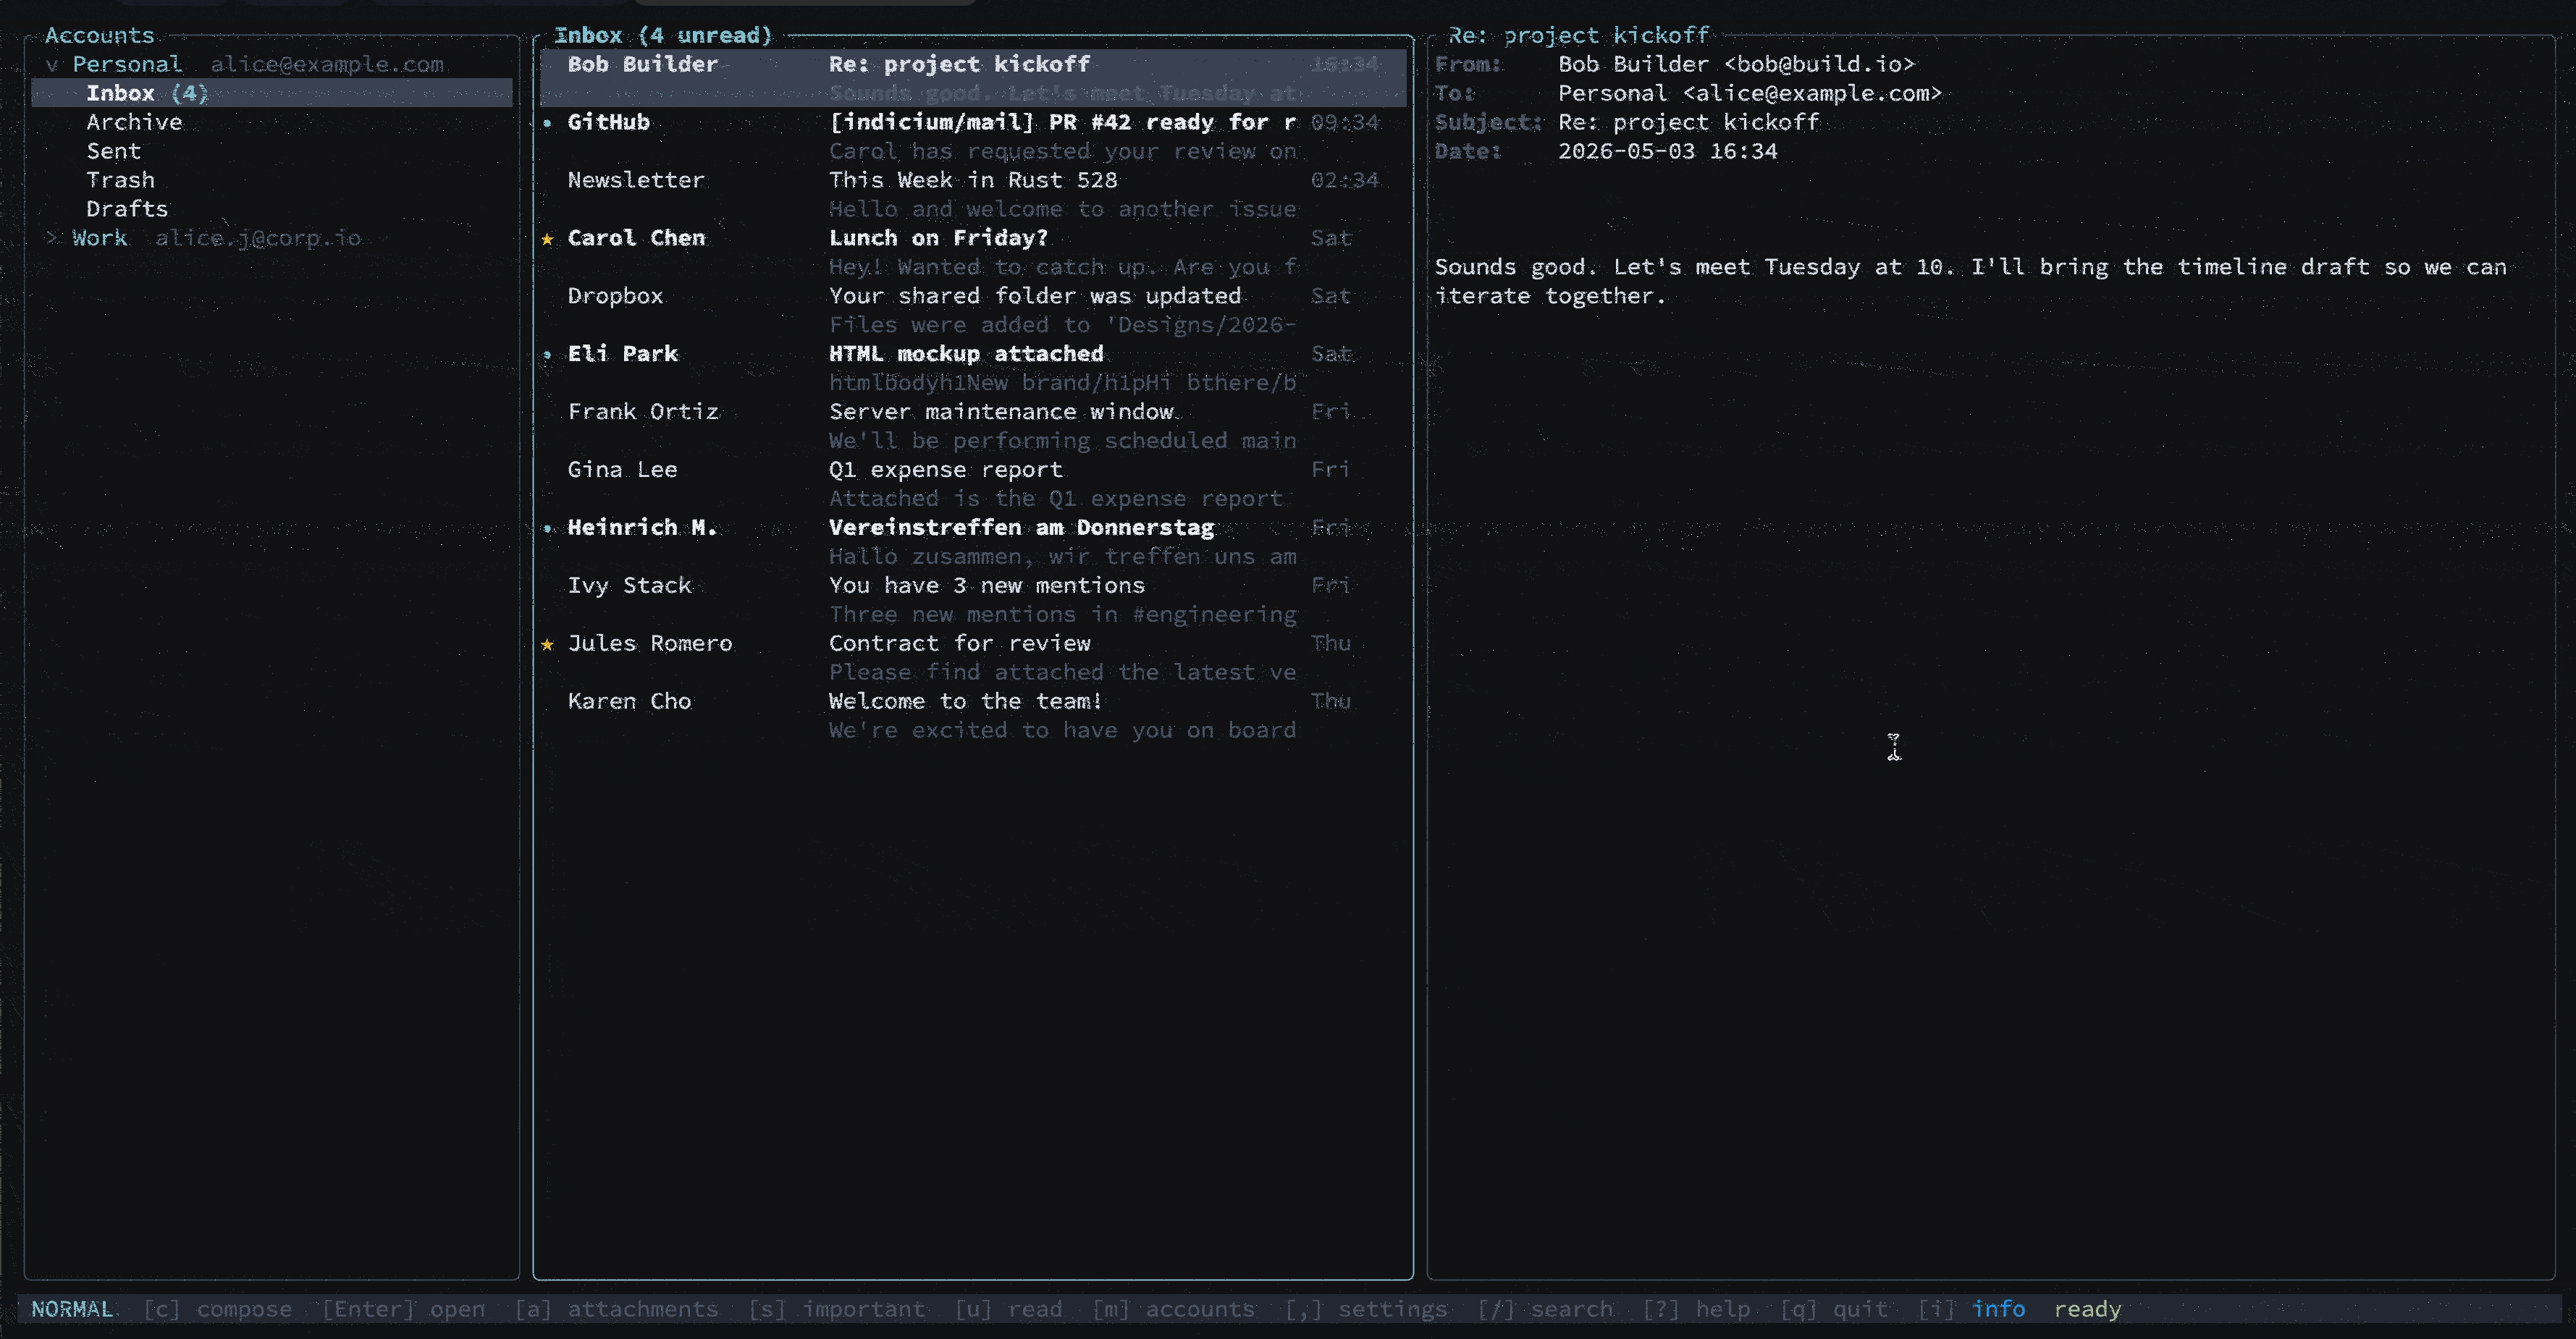This screenshot has height=1339, width=2576.
Task: Open the GitHub PR #42 email
Action: [x=973, y=136]
